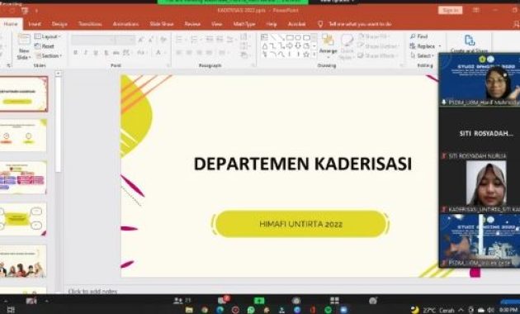Click the Sign in button
This screenshot has width=520, height=314.
click(x=450, y=10)
